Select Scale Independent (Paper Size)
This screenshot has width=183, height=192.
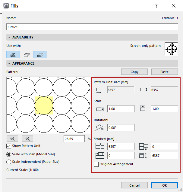click(x=9, y=162)
